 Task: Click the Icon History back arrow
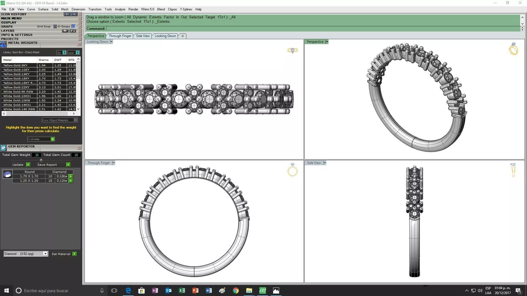coord(67,14)
